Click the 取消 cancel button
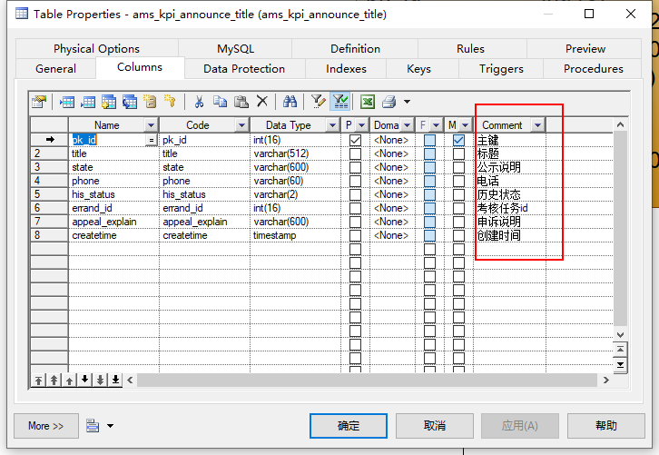The image size is (659, 455). [435, 426]
